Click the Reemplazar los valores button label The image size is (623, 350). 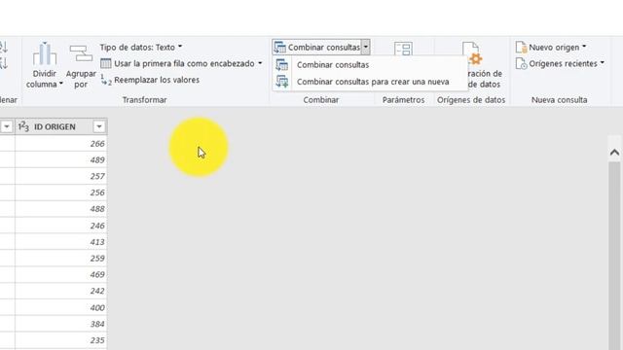[x=157, y=80]
